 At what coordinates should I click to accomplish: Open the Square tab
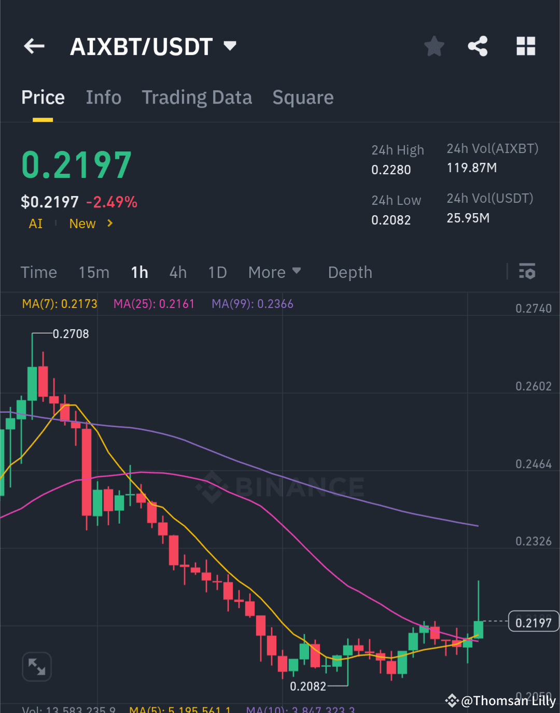[x=303, y=97]
